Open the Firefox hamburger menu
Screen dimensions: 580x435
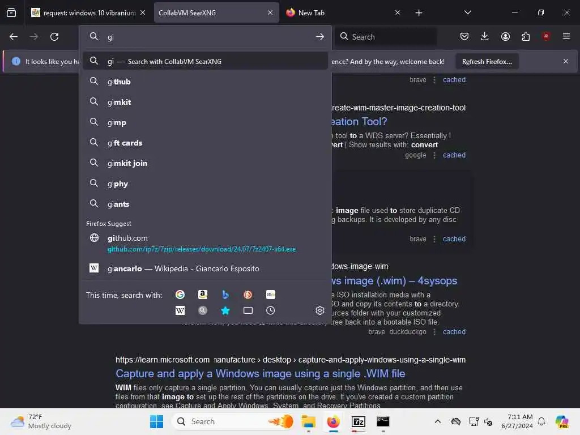(x=566, y=36)
